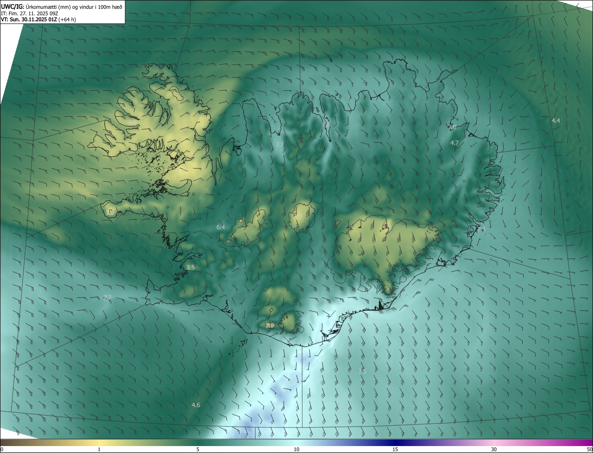Click the 7.5 value label over the southern sea
The width and height of the screenshot is (593, 453).
point(362,371)
